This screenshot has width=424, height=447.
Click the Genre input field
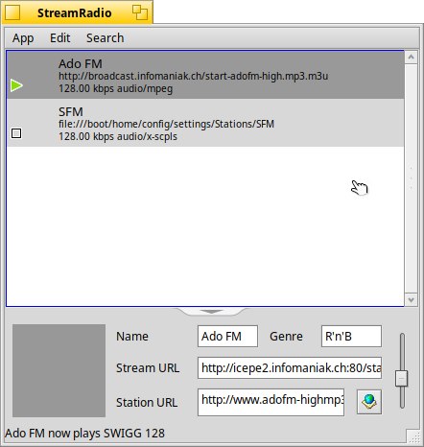[x=351, y=336]
